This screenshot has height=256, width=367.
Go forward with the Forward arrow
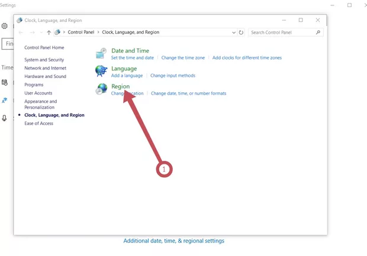click(x=33, y=33)
